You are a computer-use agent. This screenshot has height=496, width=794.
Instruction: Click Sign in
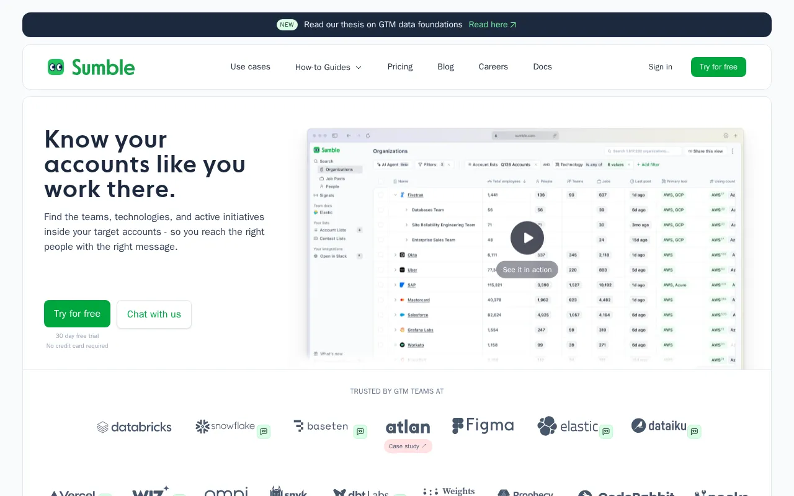pyautogui.click(x=660, y=67)
